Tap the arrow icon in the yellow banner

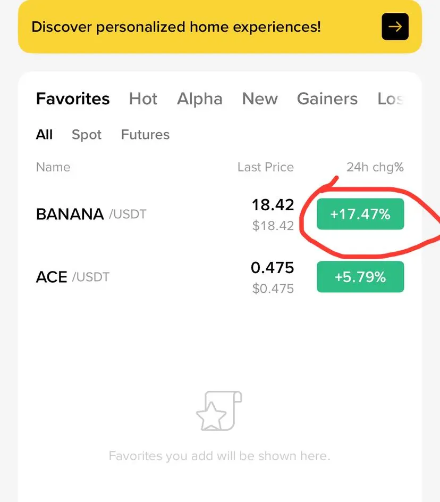tap(395, 27)
